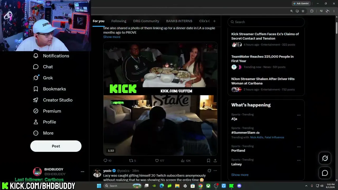
Task: Click the Nick Aldis trending link
Action: (257, 137)
